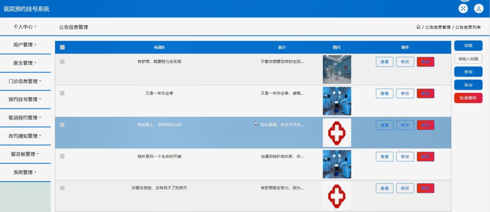Focus the 请输入标题 search field

pos(468,59)
